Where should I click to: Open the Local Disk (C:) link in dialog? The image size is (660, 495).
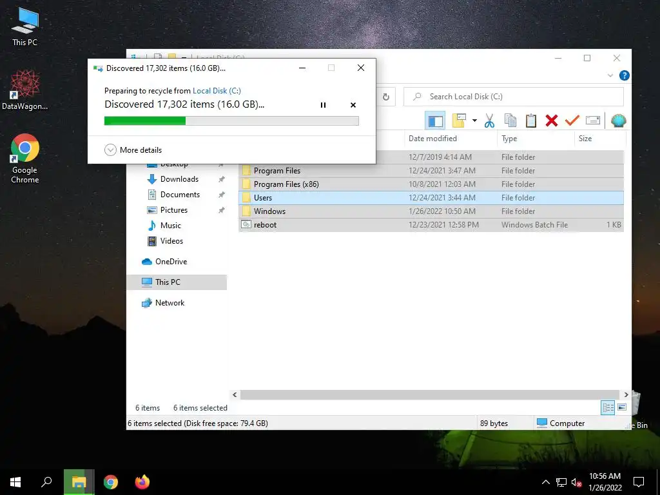pyautogui.click(x=217, y=90)
